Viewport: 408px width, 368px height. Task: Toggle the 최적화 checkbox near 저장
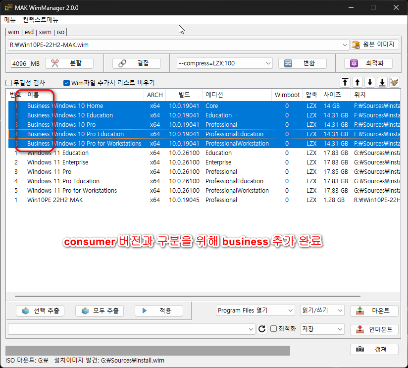pos(273,329)
